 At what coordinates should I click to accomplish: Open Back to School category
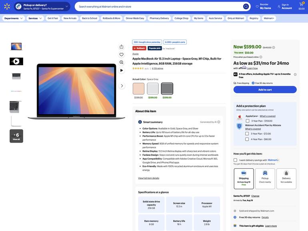[90, 18]
